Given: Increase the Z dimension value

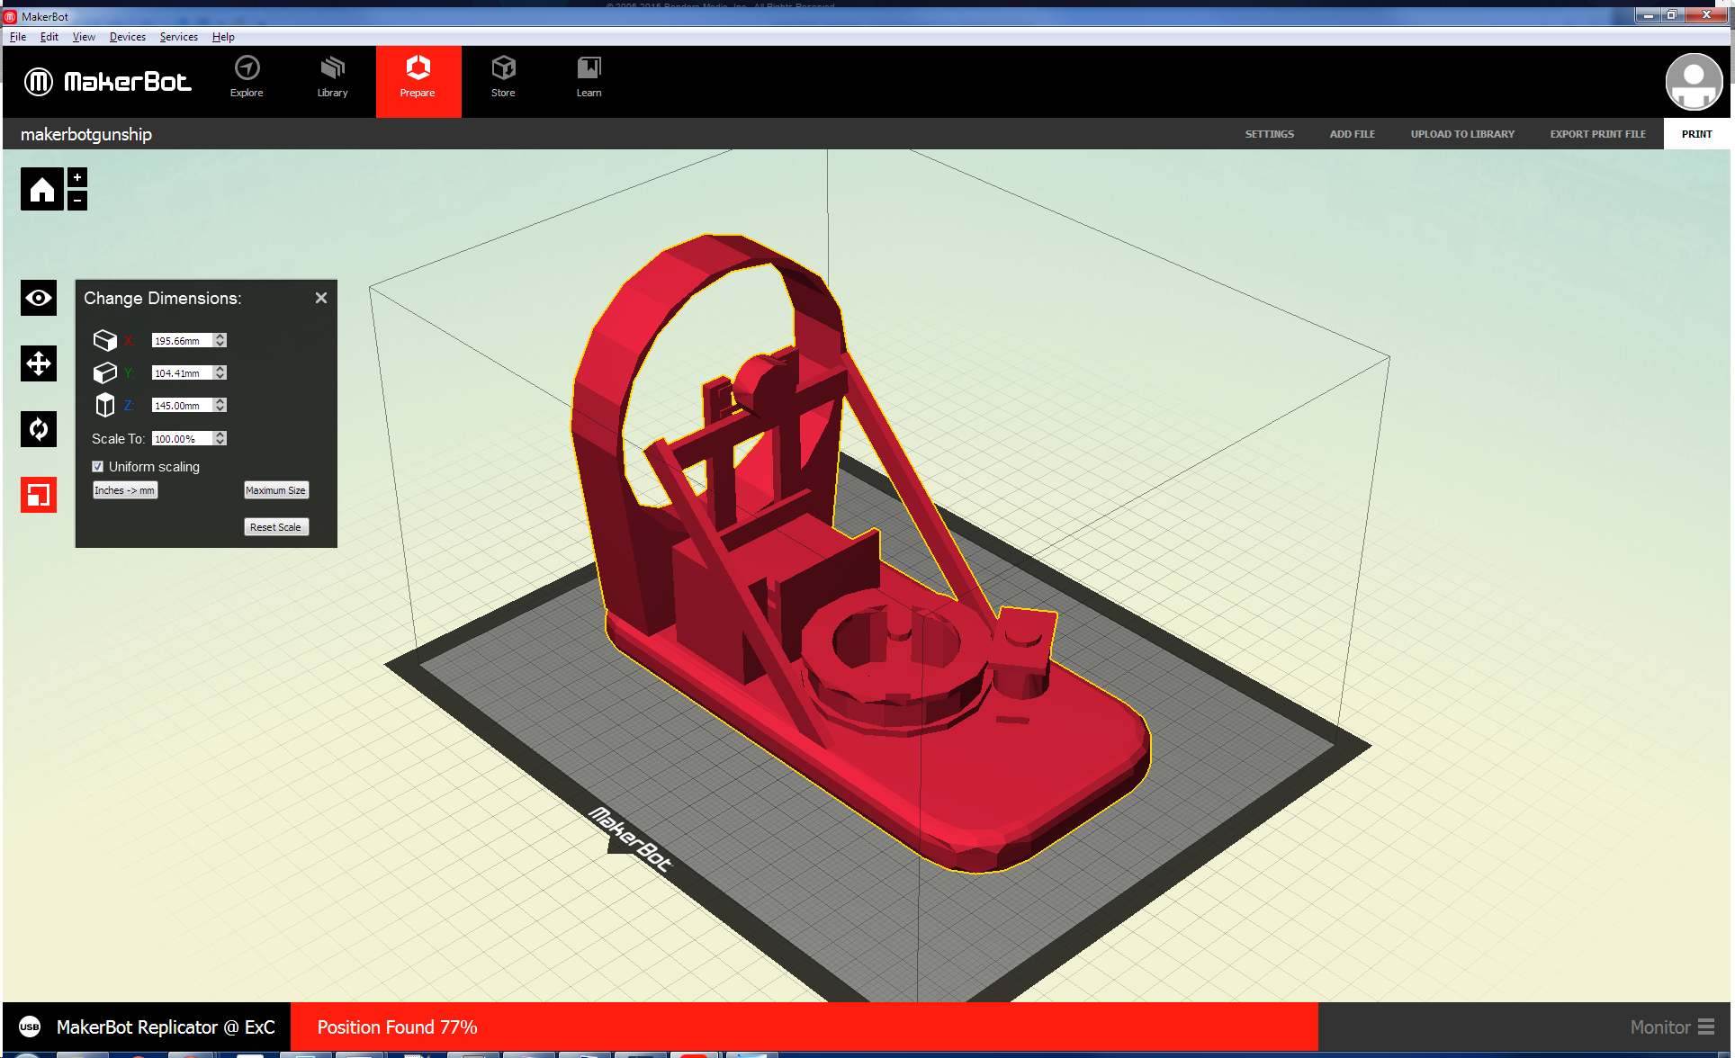Looking at the screenshot, I should click(x=220, y=401).
